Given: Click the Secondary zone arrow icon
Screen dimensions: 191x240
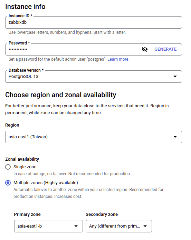Looking at the screenshot, I should [x=145, y=226].
